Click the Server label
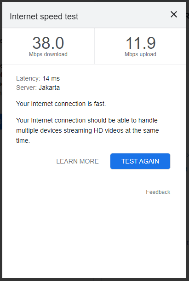Image resolution: width=189 pixels, height=281 pixels. 26,88
